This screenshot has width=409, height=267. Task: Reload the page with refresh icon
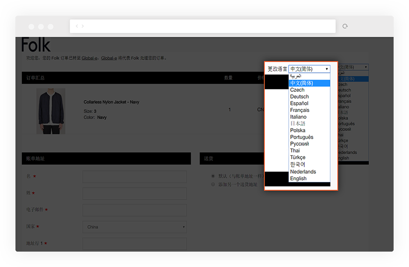345,26
